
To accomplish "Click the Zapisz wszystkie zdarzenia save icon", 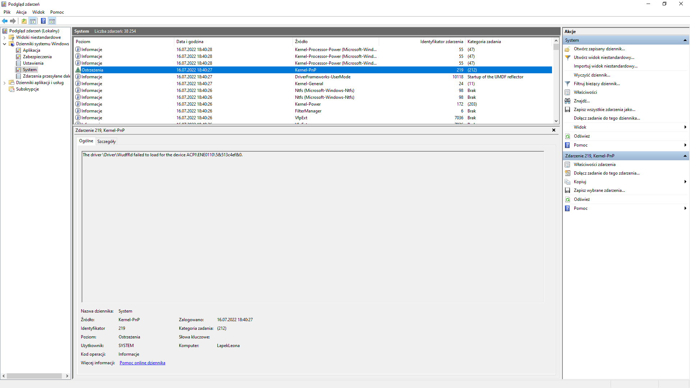I will (x=567, y=110).
